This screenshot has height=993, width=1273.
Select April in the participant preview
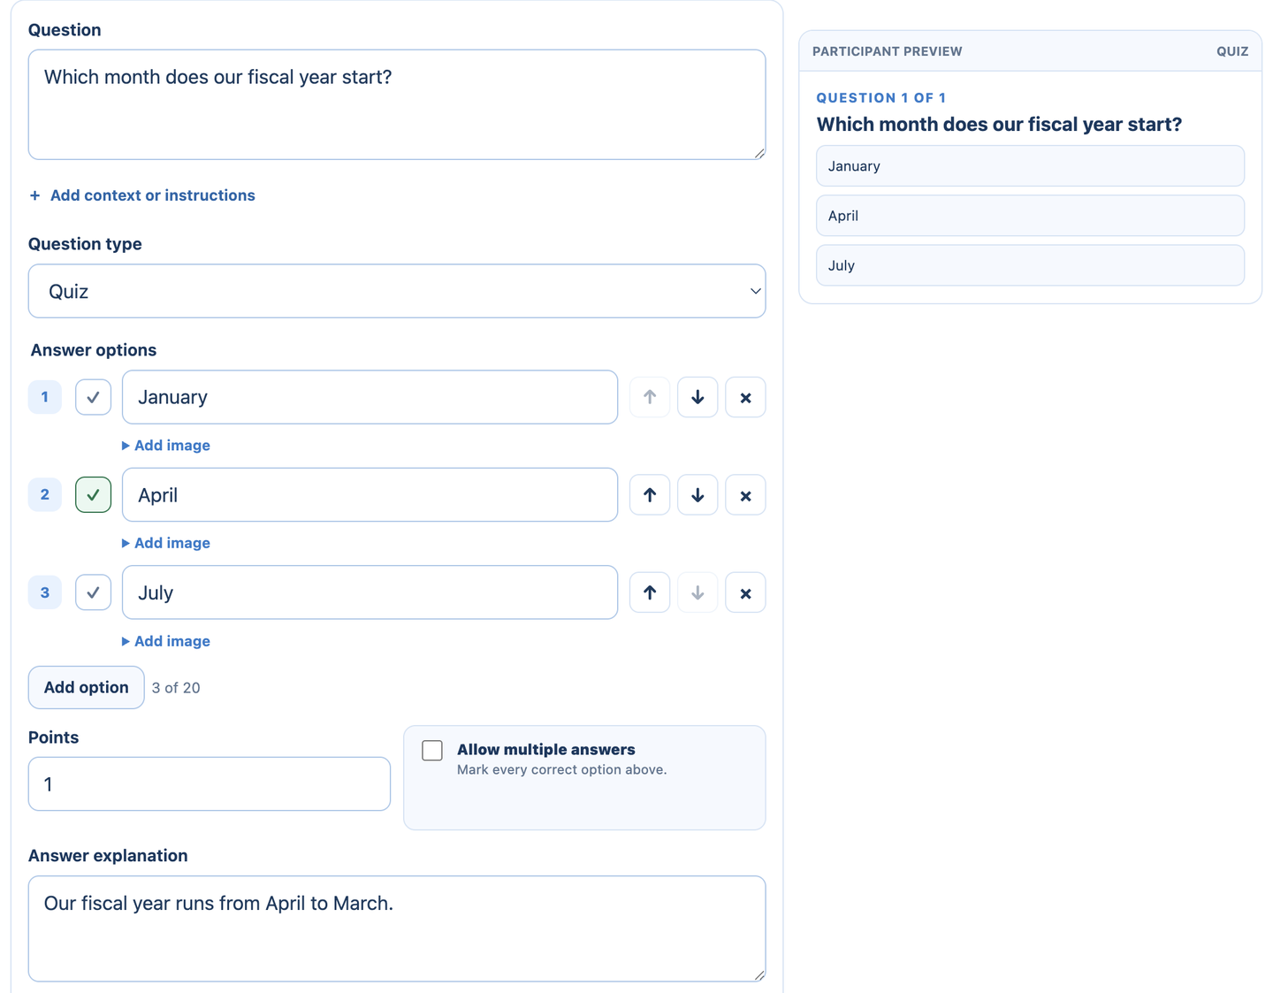(x=1030, y=216)
